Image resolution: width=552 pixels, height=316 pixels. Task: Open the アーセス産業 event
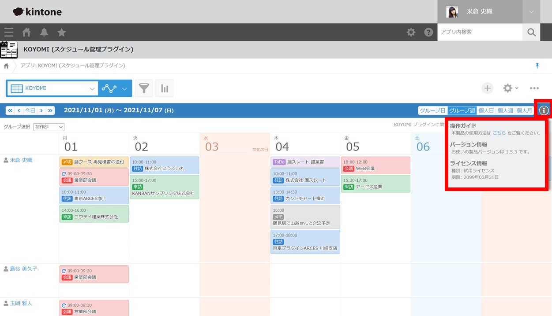tap(376, 184)
